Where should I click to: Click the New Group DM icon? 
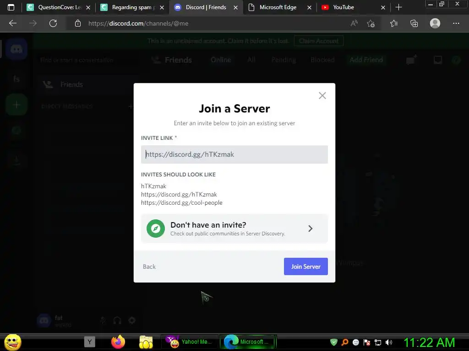click(x=412, y=60)
